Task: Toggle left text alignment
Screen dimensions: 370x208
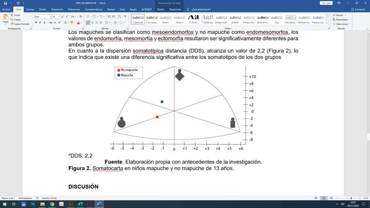Action: click(88, 23)
